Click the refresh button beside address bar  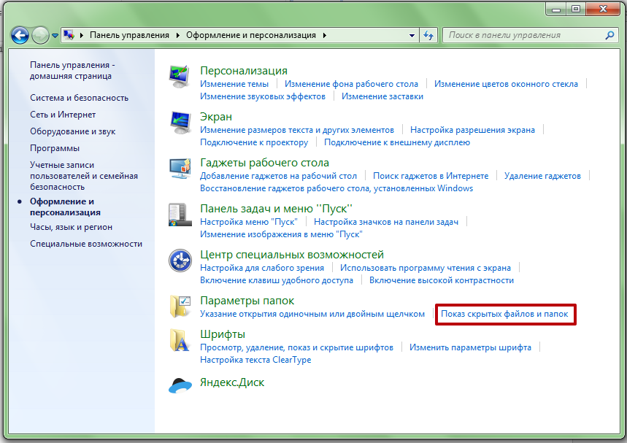tap(428, 36)
